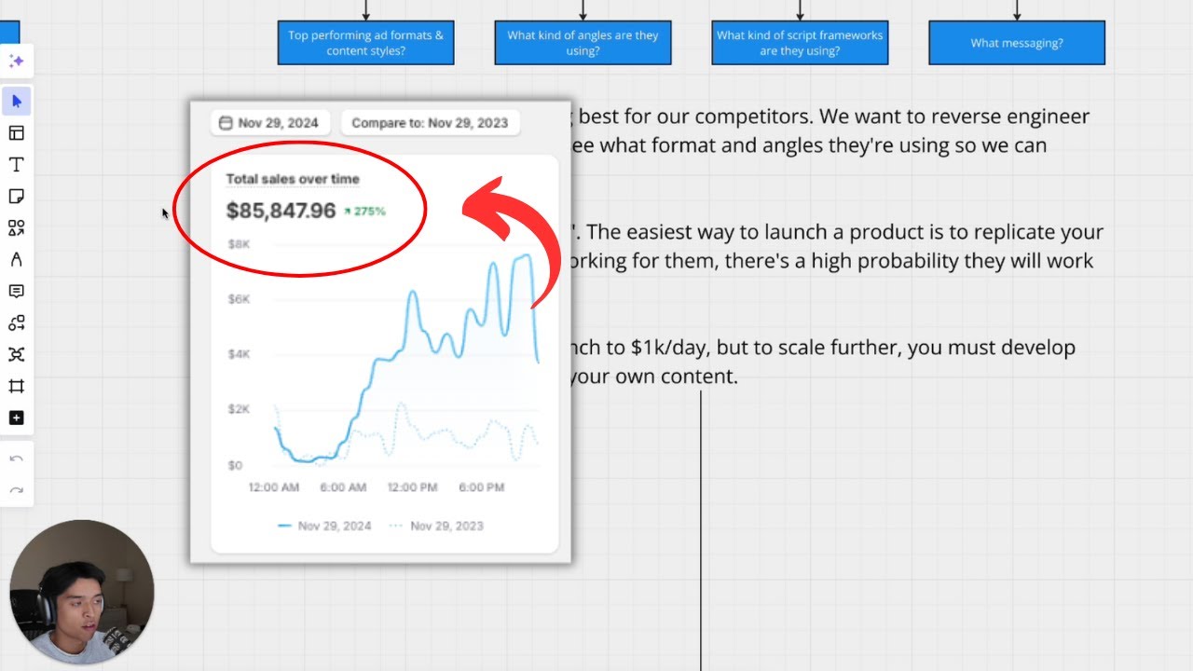Select the Frame tool
Image resolution: width=1193 pixels, height=671 pixels.
click(x=16, y=387)
